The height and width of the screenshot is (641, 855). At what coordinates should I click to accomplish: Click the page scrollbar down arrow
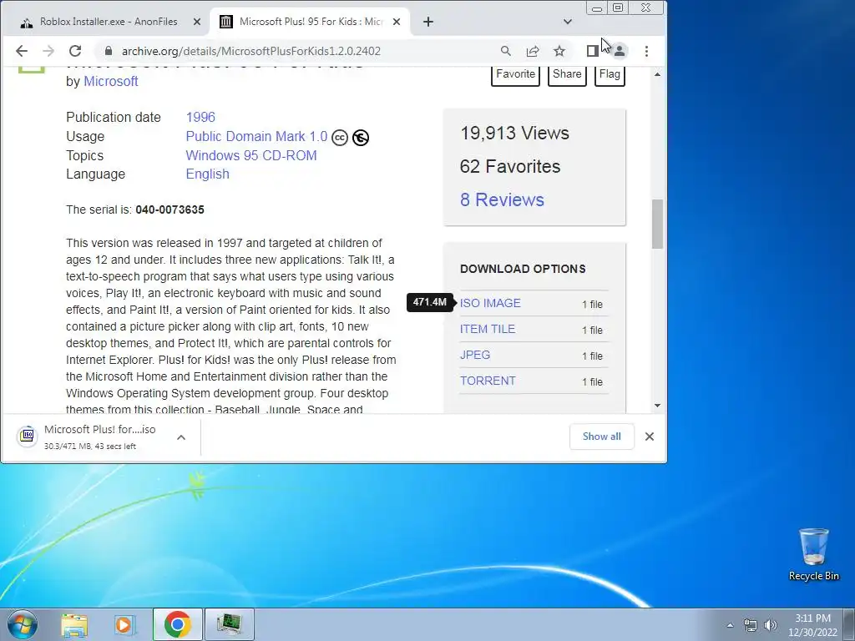tap(657, 405)
